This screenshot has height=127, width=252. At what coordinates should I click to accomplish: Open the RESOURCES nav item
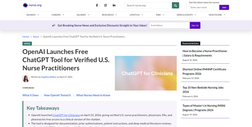point(108,15)
